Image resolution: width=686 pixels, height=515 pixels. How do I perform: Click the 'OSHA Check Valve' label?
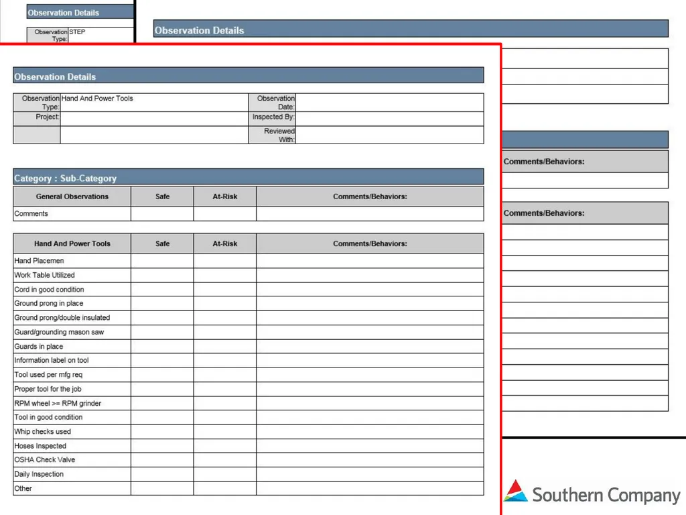point(45,459)
